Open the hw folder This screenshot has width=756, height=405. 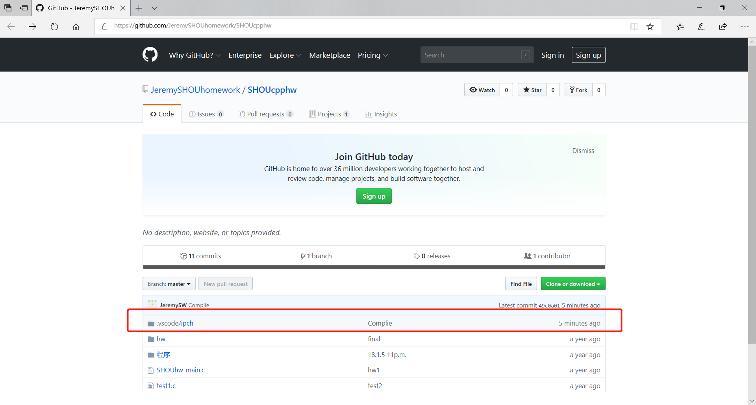click(161, 339)
